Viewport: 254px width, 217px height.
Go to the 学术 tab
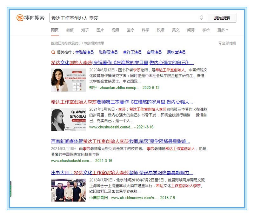[x=206, y=30]
